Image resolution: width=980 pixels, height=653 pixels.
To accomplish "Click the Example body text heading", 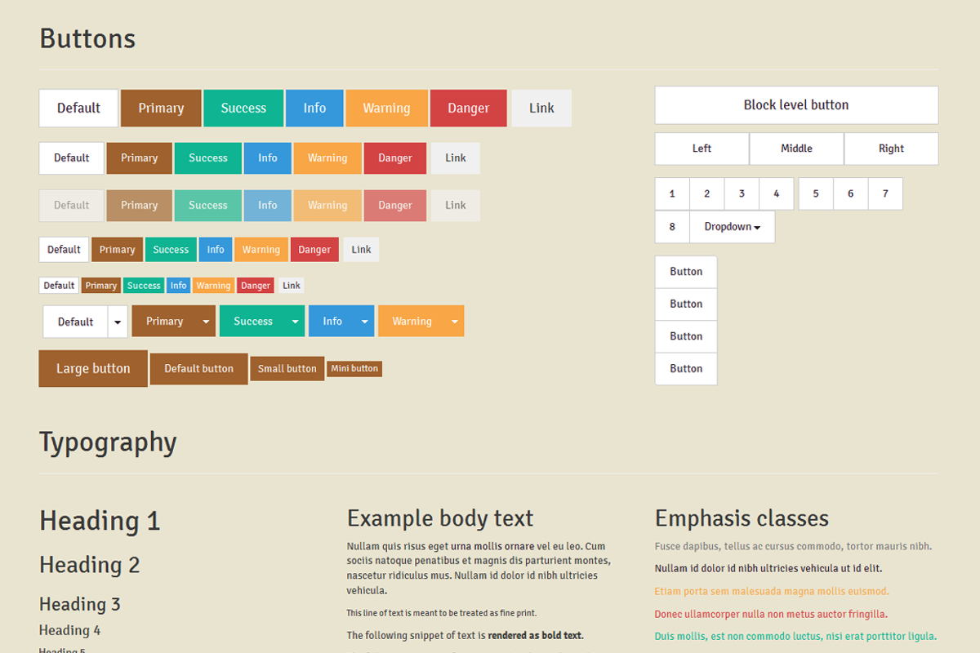I will 440,518.
